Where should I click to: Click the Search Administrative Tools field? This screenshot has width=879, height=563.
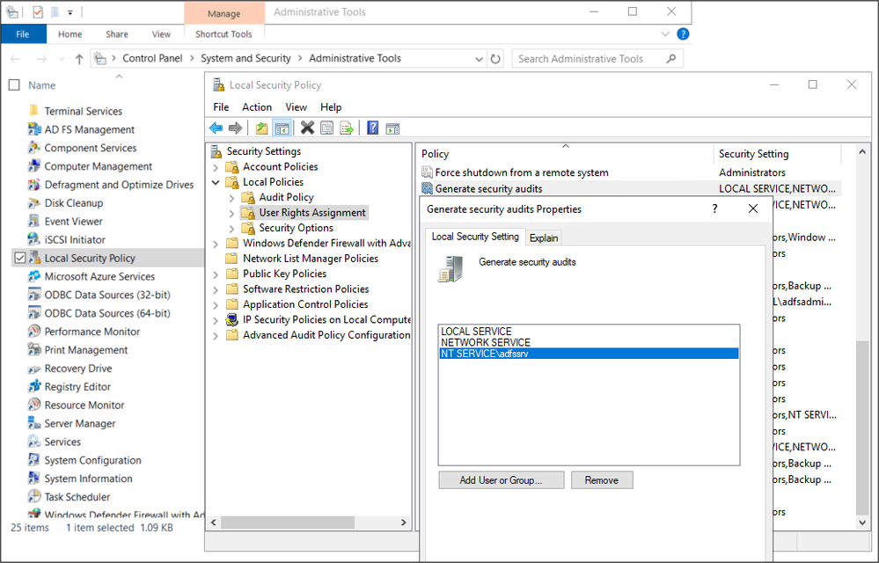tap(597, 59)
